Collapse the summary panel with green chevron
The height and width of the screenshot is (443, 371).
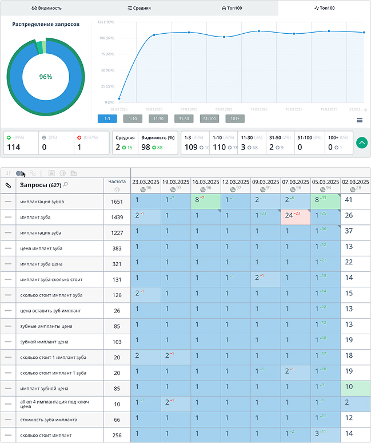point(361,143)
